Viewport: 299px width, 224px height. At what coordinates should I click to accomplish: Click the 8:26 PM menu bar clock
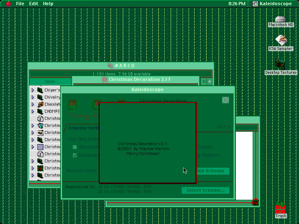[x=237, y=4]
